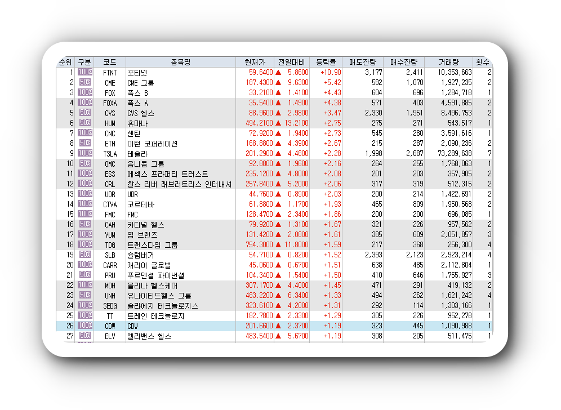Select stock name 트레인 테크놀로지
This screenshot has width=561, height=410.
pyautogui.click(x=156, y=316)
